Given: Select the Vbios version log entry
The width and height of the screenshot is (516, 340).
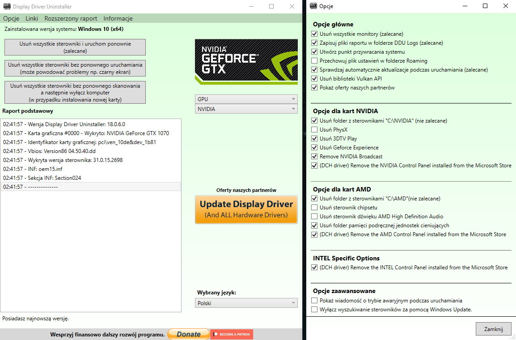Looking at the screenshot, I should click(49, 151).
